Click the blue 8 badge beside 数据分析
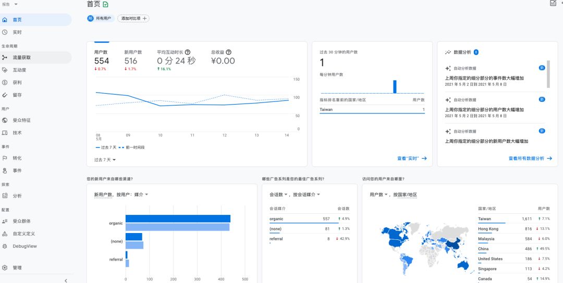This screenshot has height=283, width=563. click(x=476, y=53)
